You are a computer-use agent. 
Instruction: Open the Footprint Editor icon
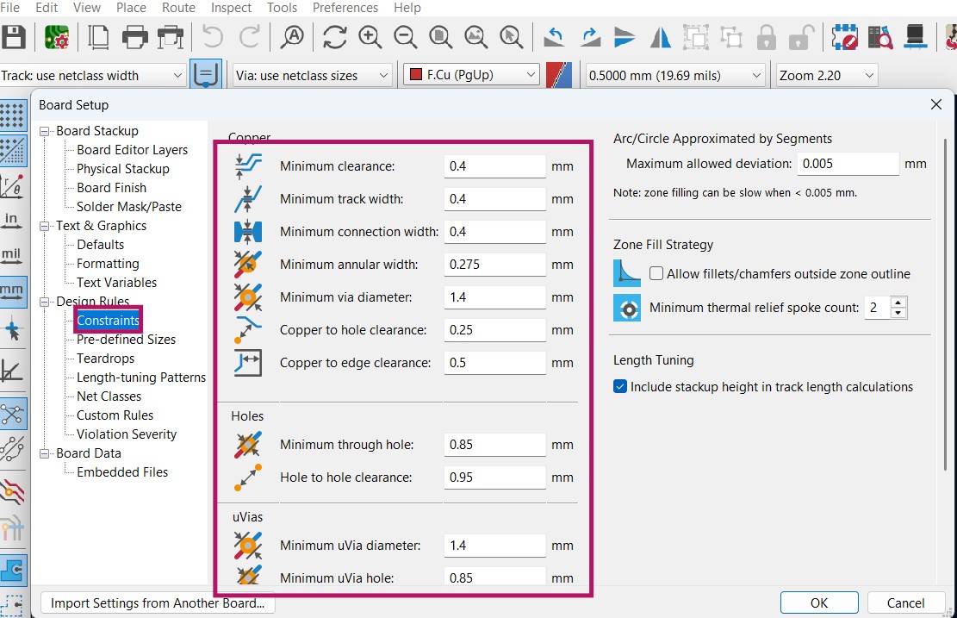pyautogui.click(x=845, y=38)
